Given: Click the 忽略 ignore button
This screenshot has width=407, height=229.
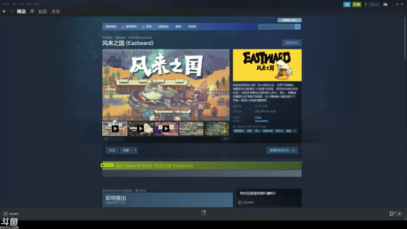Looking at the screenshot, I should tap(126, 150).
